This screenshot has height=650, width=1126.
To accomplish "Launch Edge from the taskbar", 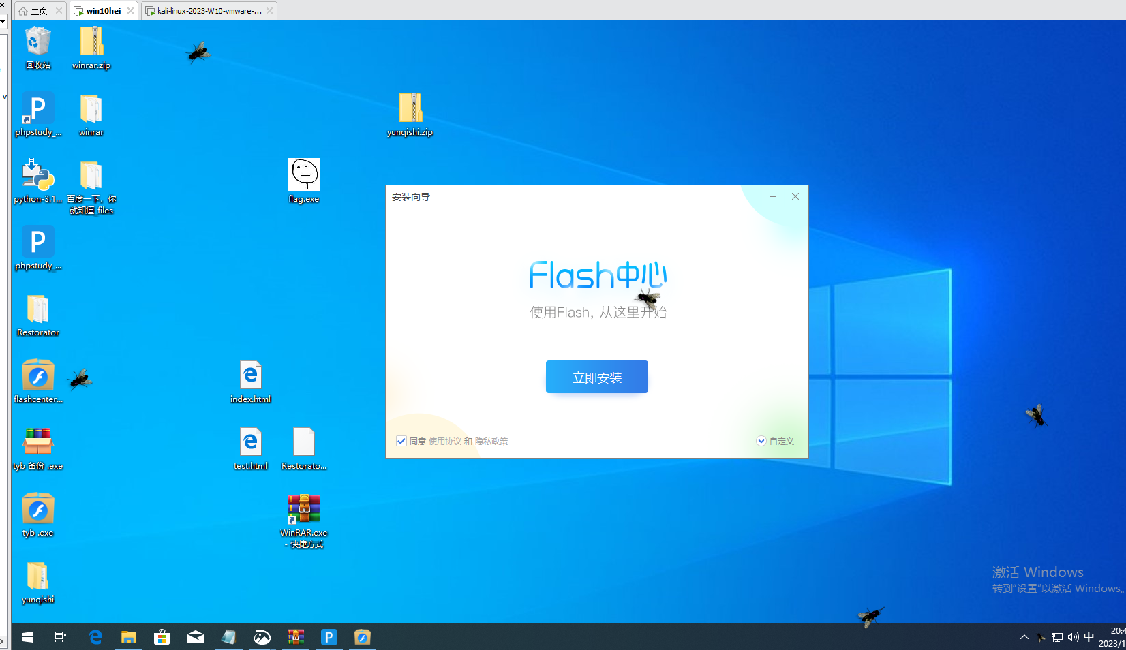I will [x=95, y=637].
